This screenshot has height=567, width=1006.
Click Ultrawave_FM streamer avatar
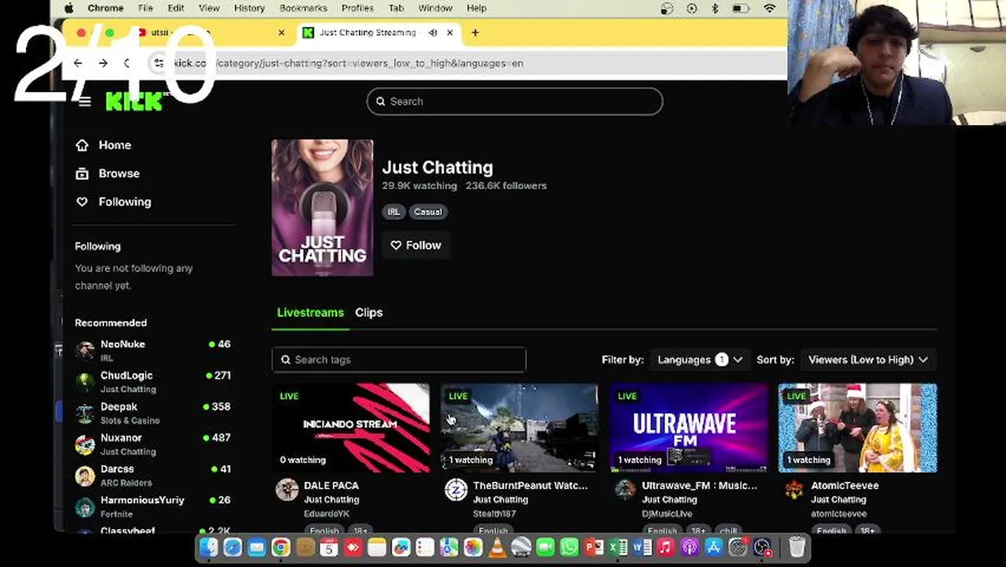[x=625, y=490]
